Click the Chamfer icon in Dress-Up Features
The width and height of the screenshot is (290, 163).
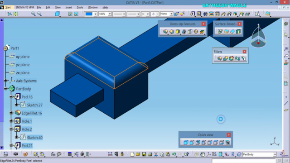coord(172,32)
